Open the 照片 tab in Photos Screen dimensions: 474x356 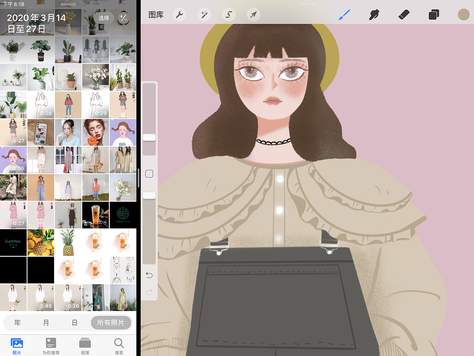click(x=17, y=346)
